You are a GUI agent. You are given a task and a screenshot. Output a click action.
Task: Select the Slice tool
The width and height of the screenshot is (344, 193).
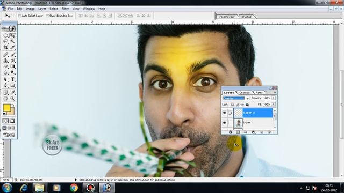(x=12, y=47)
